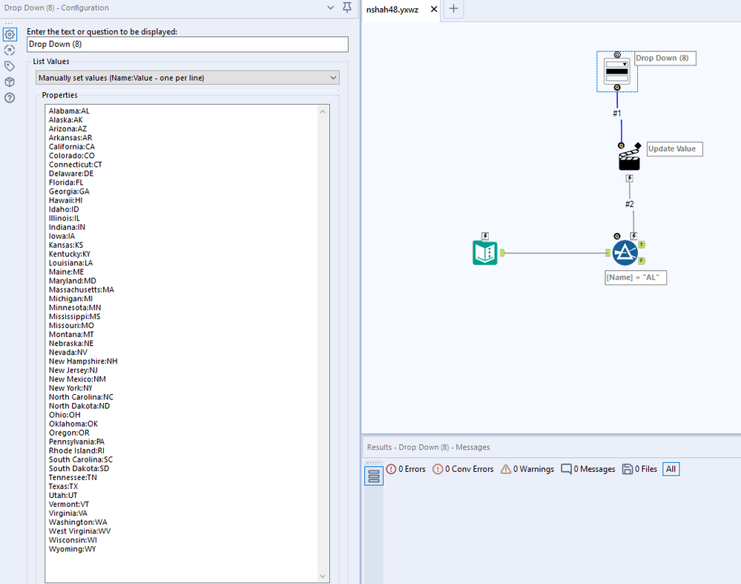Click the California:CA line
Image resolution: width=741 pixels, height=584 pixels.
tap(72, 147)
